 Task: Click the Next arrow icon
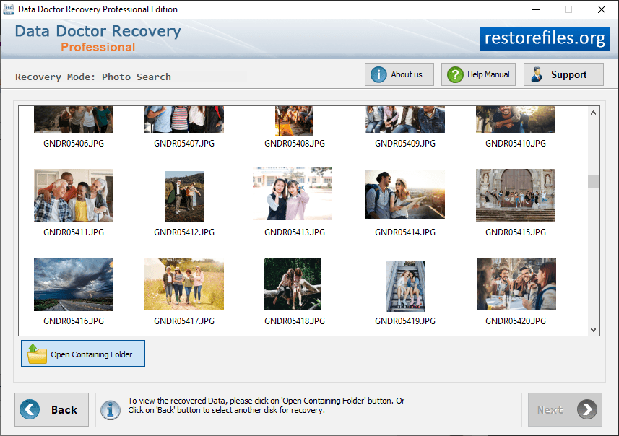pos(587,409)
